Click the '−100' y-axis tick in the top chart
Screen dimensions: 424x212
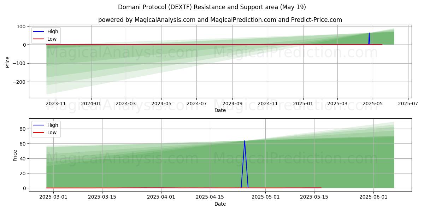click(x=19, y=64)
